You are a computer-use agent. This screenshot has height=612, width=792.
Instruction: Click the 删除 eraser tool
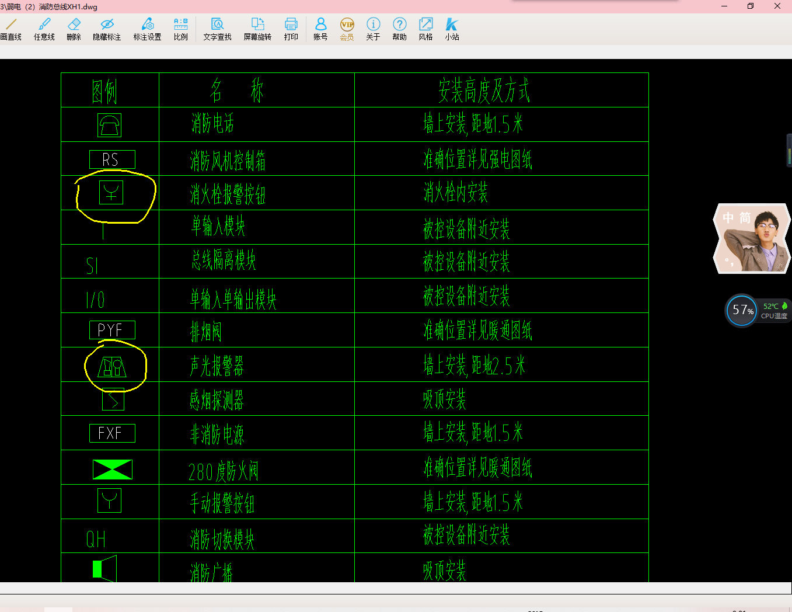click(74, 29)
